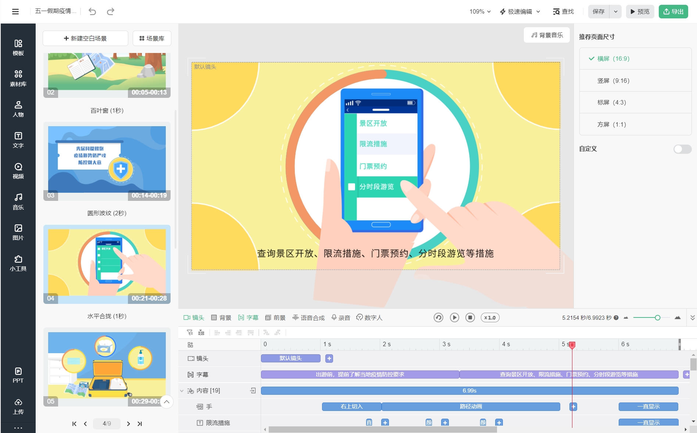This screenshot has width=697, height=433.
Task: Open the 视频 video panel
Action: click(18, 171)
